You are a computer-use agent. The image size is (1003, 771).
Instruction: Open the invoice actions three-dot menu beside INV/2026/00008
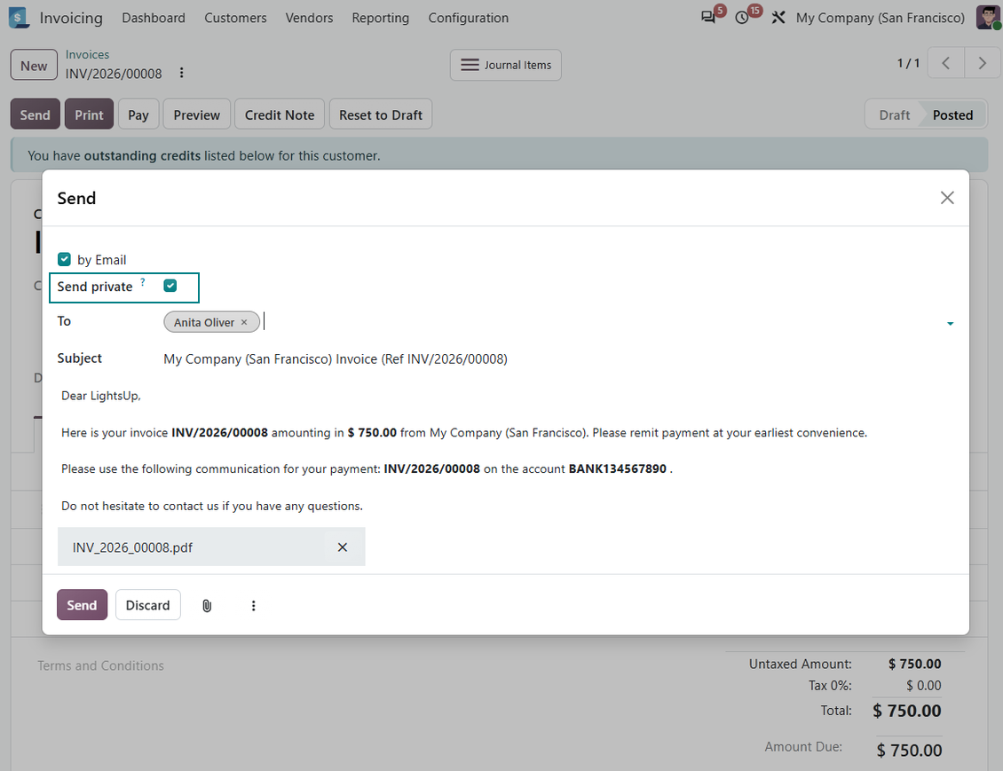(x=182, y=73)
